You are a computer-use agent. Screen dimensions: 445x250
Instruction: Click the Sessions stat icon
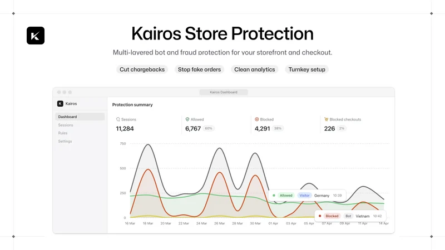(x=118, y=119)
